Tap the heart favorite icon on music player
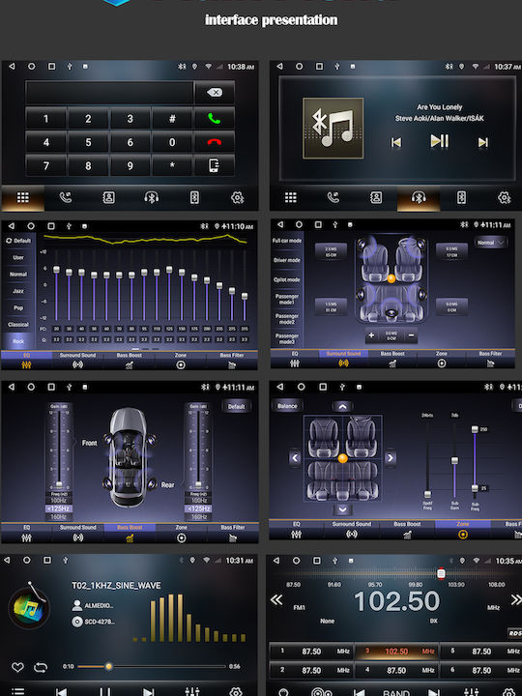522x696 pixels. [17, 667]
